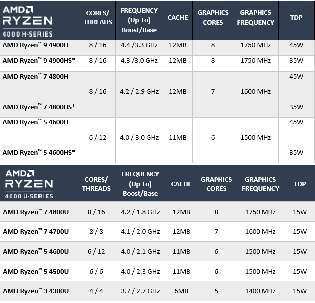Select the H-Series GRAPHICS FREQUENCY header
Image resolution: width=315 pixels, height=303 pixels.
pos(256,18)
